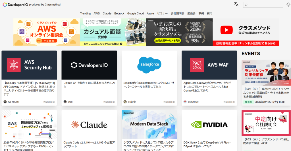Open Security Hub修復手順 APIGateway.11 article title
Image resolution: width=291 pixels, height=151 pixels.
coord(29,89)
